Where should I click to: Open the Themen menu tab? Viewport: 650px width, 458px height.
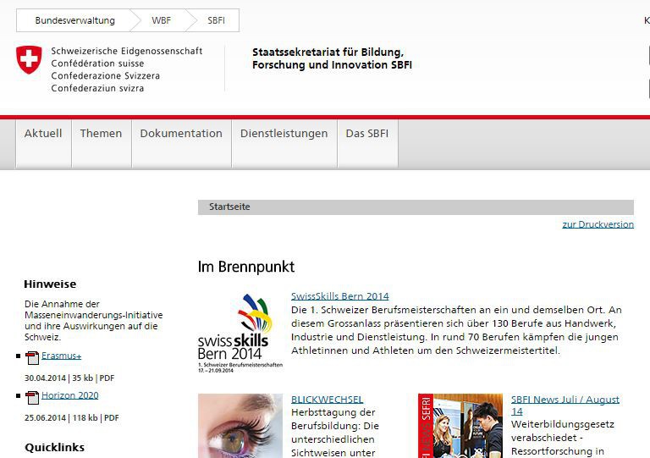(102, 143)
